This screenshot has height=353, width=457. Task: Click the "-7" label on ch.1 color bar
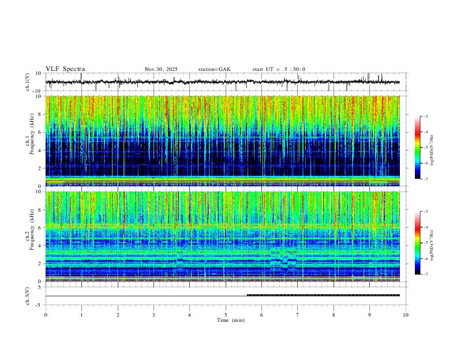[x=426, y=179]
